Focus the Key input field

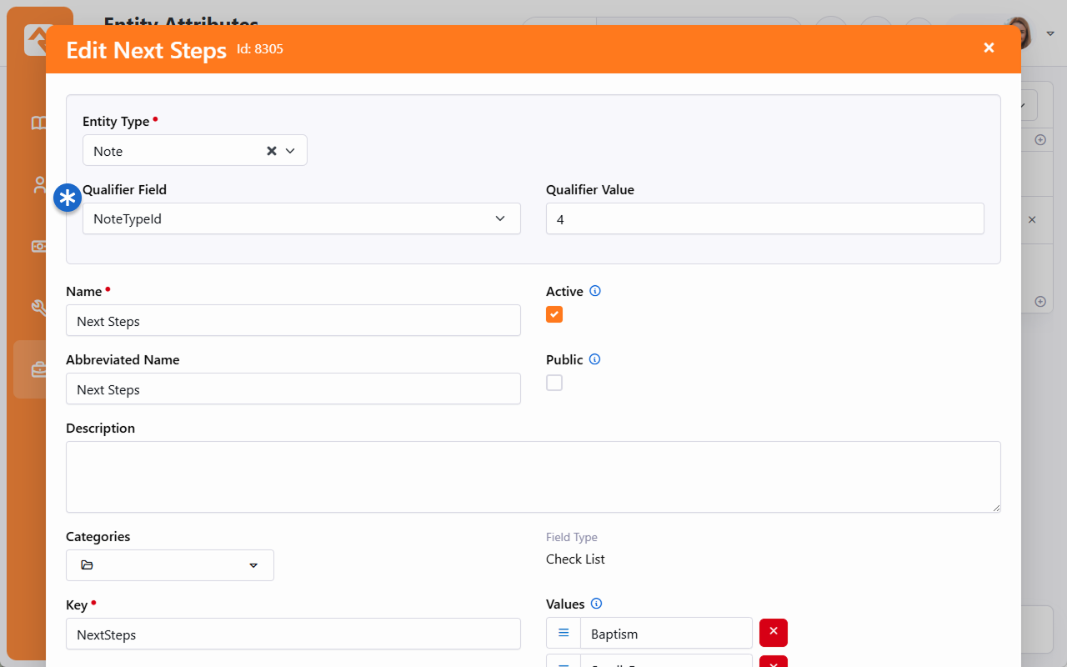(x=293, y=634)
